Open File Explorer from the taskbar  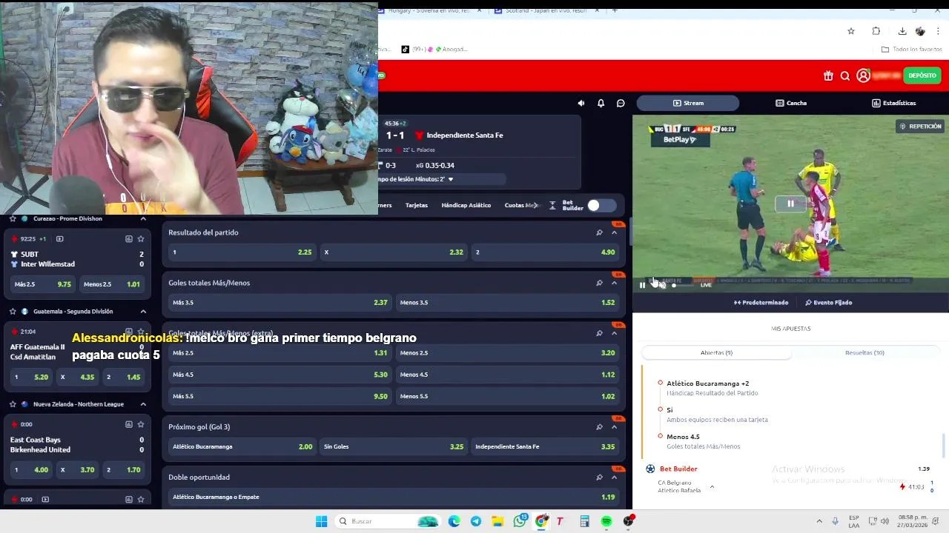pos(497,521)
